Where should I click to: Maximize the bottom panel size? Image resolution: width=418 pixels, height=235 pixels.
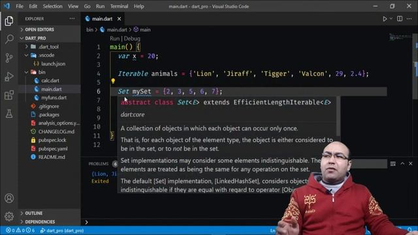tap(402, 164)
